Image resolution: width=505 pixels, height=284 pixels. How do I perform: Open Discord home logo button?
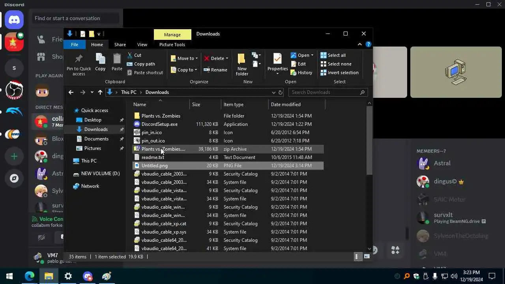(x=14, y=20)
